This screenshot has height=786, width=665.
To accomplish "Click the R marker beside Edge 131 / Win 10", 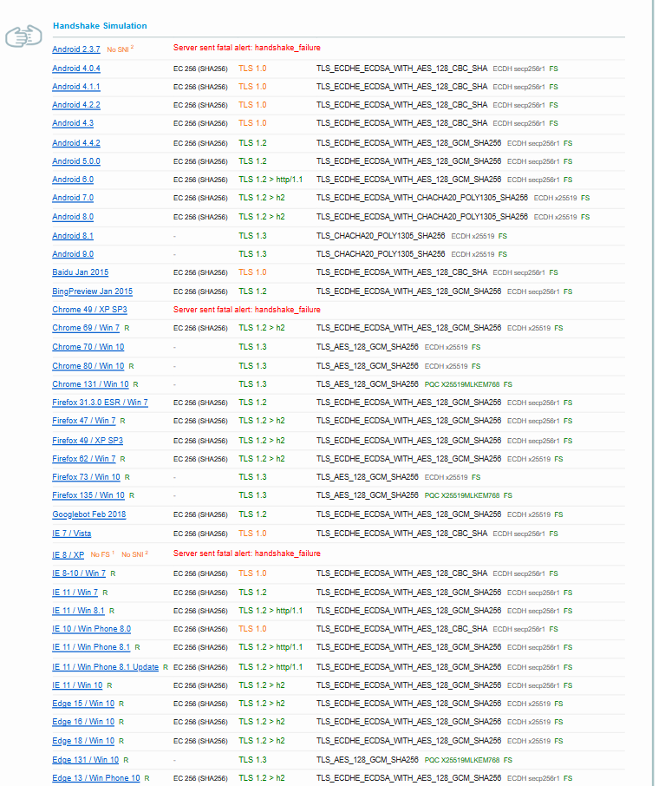I will coord(127,761).
